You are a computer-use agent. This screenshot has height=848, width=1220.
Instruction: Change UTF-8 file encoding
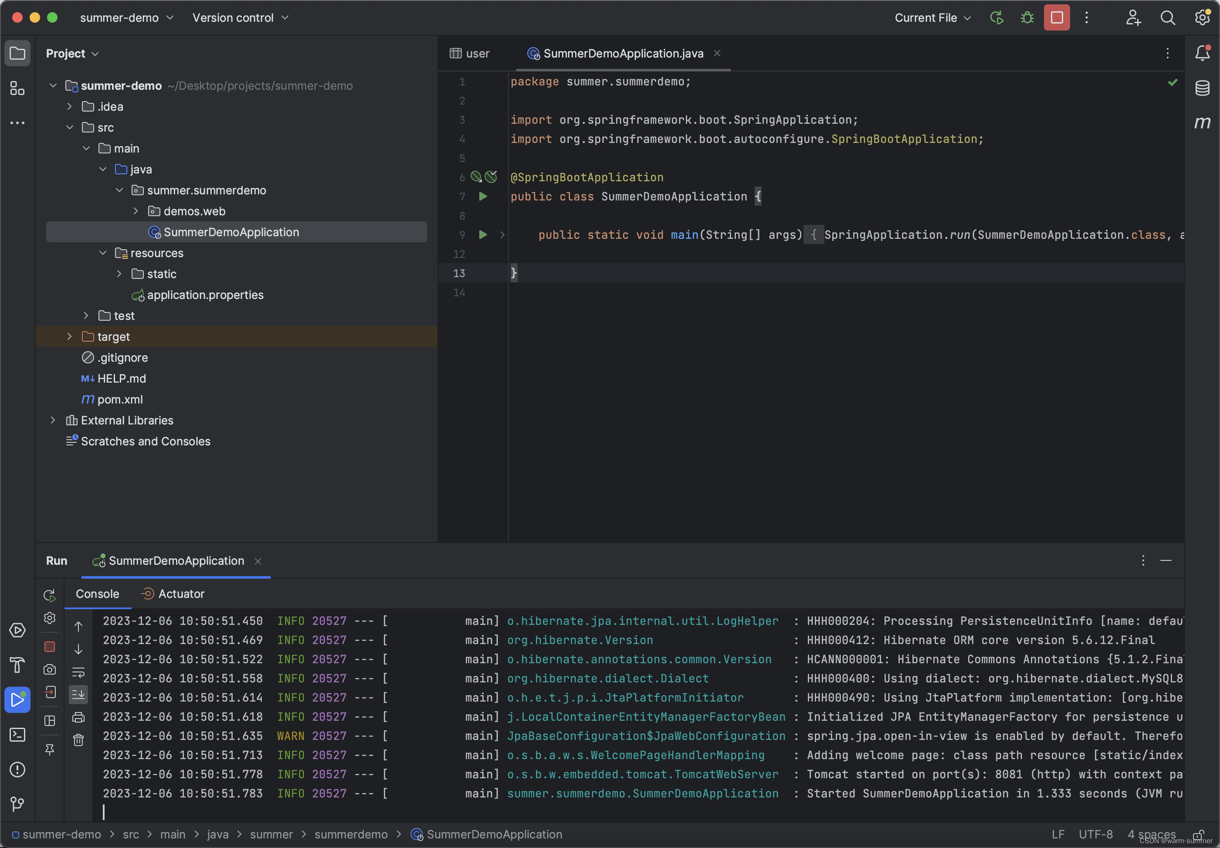point(1095,835)
